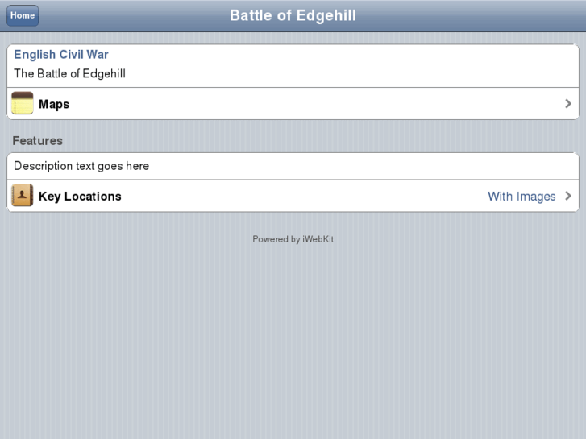This screenshot has width=586, height=439.
Task: Follow the Powered by iWebKit link
Action: pos(293,239)
